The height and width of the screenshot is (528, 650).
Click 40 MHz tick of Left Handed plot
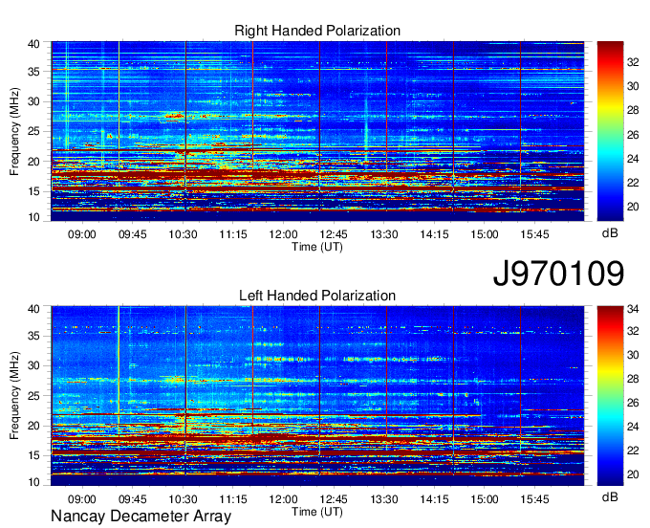click(33, 309)
